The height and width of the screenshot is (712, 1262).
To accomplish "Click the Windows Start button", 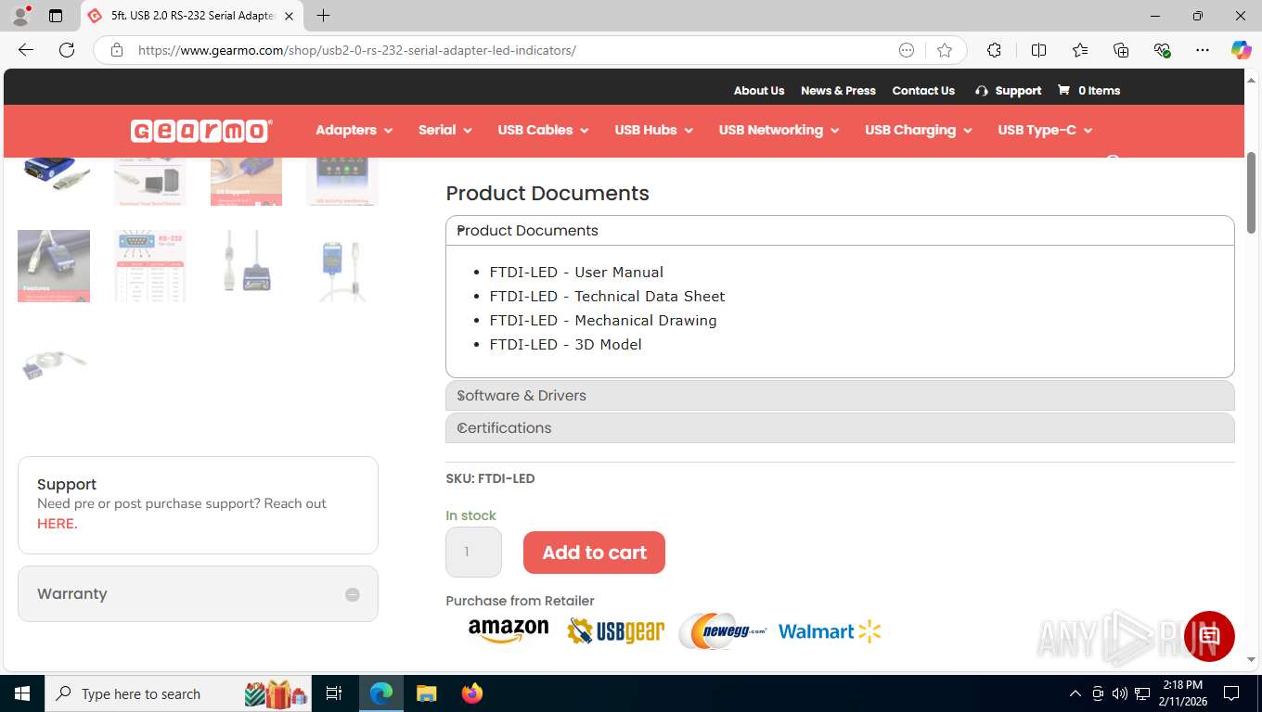I will pos(21,693).
